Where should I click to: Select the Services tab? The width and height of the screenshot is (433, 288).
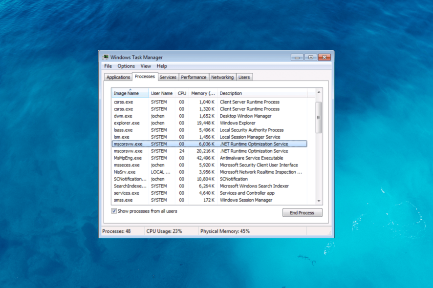click(x=168, y=77)
